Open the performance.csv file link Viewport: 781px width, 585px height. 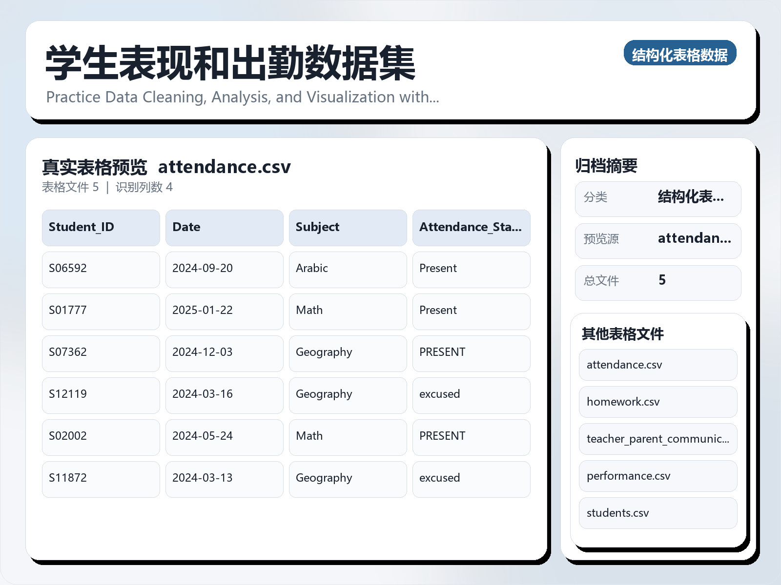pyautogui.click(x=658, y=476)
